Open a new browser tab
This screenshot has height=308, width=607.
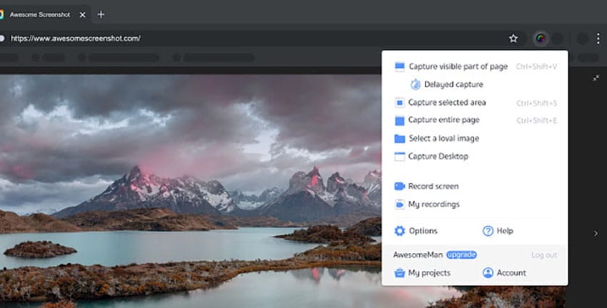[x=101, y=15]
